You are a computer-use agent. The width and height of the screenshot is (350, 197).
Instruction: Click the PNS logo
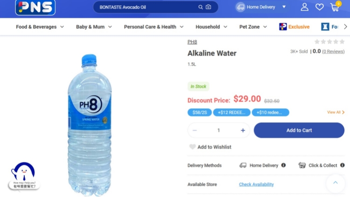[35, 7]
